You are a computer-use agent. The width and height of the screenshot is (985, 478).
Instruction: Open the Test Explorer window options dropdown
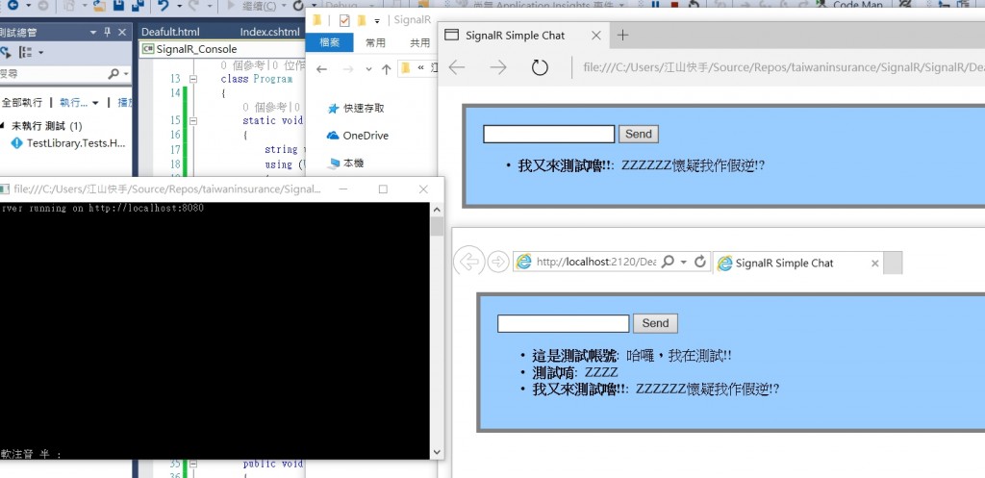[x=93, y=32]
